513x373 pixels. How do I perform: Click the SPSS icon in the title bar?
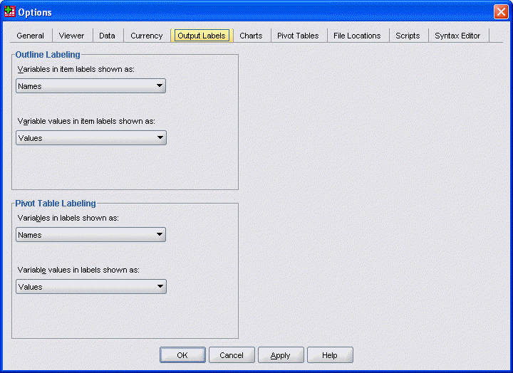tap(10, 12)
